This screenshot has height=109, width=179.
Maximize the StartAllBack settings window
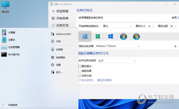click(175, 4)
